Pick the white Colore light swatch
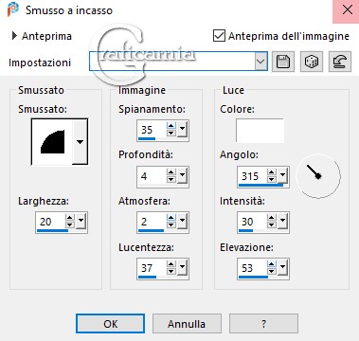Screen dimensions: 359x341 [x=260, y=131]
